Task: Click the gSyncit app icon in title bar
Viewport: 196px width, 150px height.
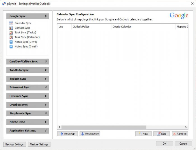Action: click(4, 4)
